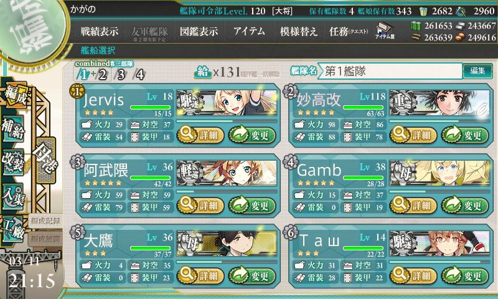
Task: Return to 母港 home port
Action: click(x=45, y=159)
